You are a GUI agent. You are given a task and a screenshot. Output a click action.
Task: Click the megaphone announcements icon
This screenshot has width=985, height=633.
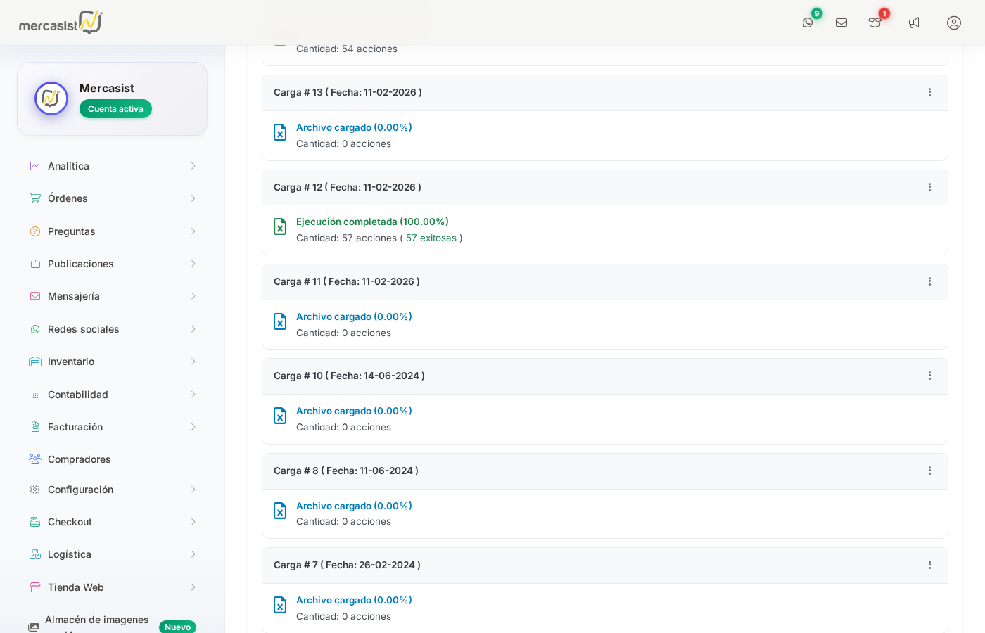(x=915, y=23)
